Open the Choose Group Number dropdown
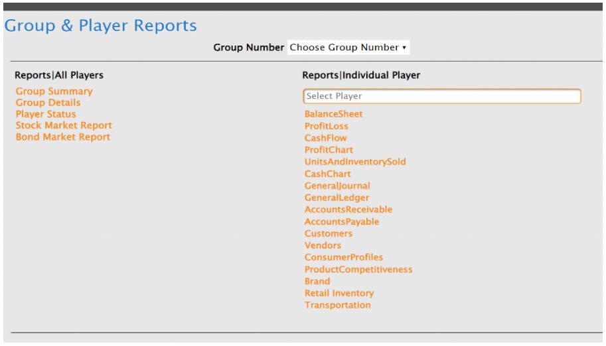606x346 pixels. pyautogui.click(x=348, y=48)
